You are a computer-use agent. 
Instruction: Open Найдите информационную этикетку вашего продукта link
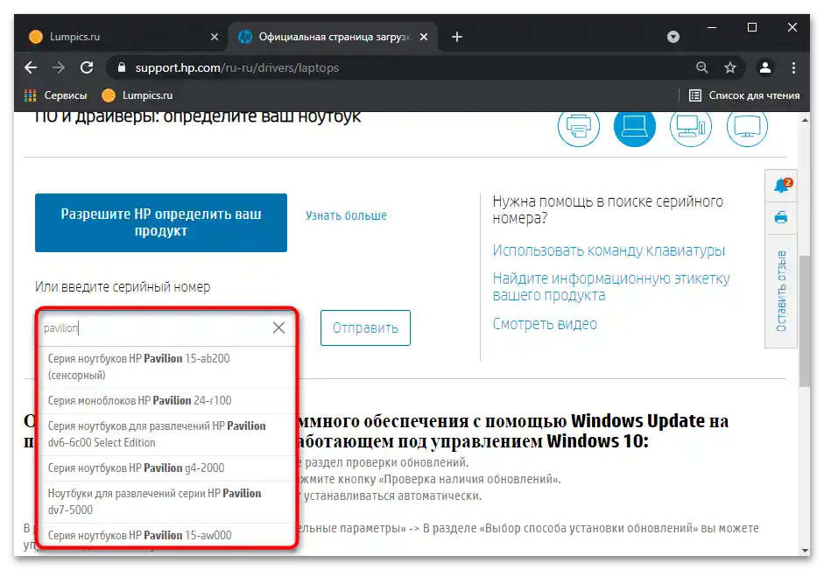click(x=611, y=286)
